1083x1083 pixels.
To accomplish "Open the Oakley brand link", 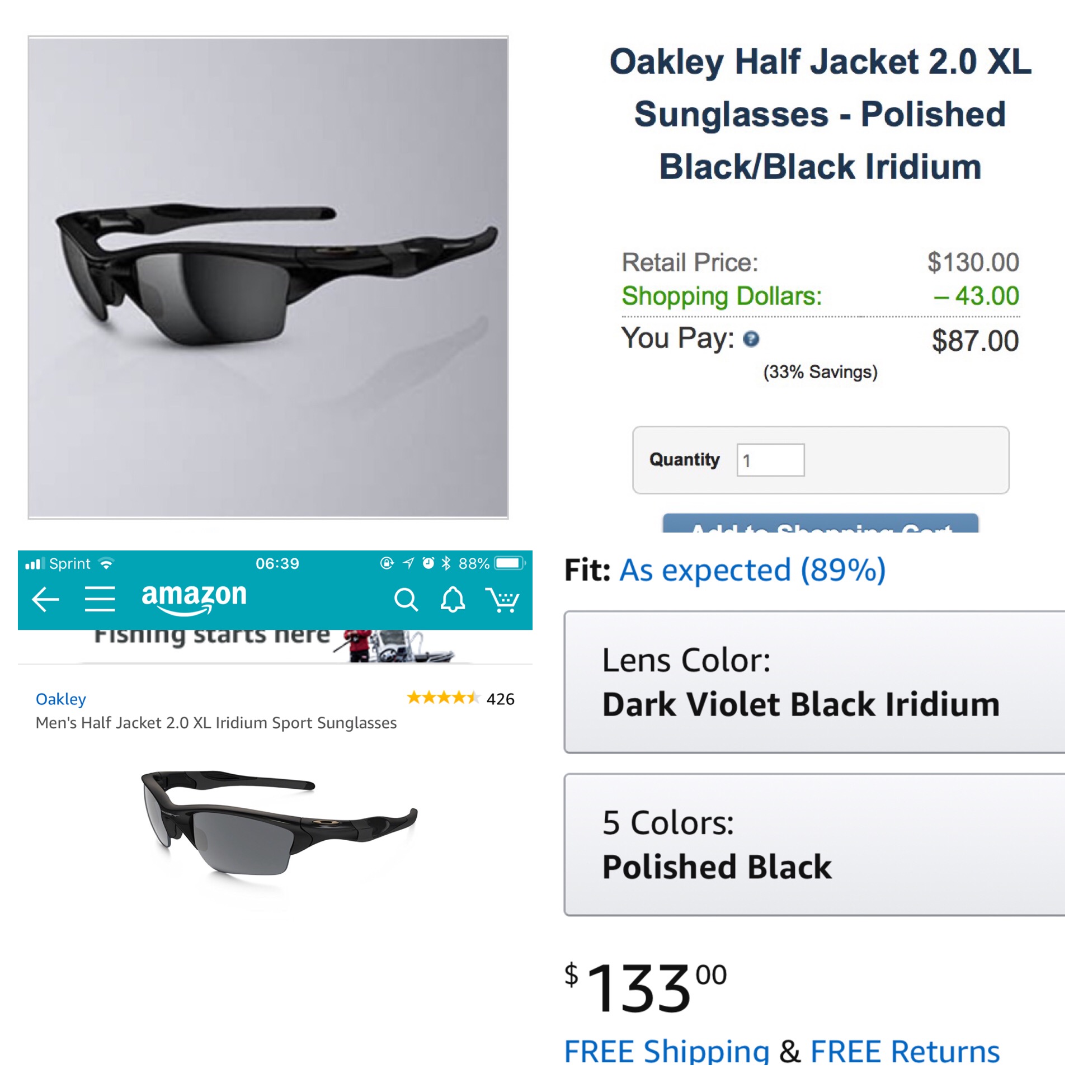I will click(x=60, y=699).
